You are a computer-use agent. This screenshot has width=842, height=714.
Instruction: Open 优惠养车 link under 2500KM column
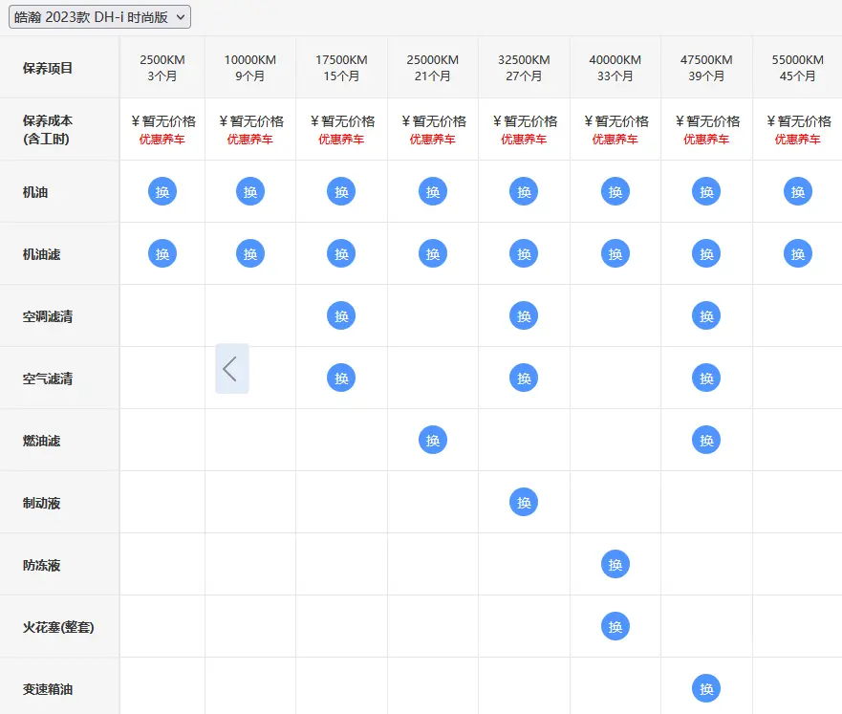coord(162,140)
